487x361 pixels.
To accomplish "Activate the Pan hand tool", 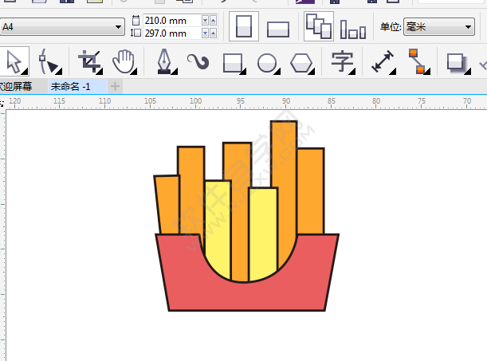I will (x=124, y=61).
